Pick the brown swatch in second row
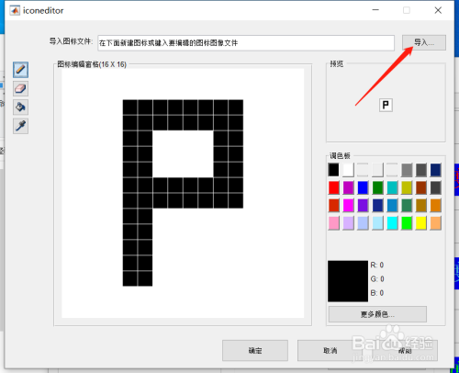Viewport: 459px width, 373px height. click(x=421, y=187)
